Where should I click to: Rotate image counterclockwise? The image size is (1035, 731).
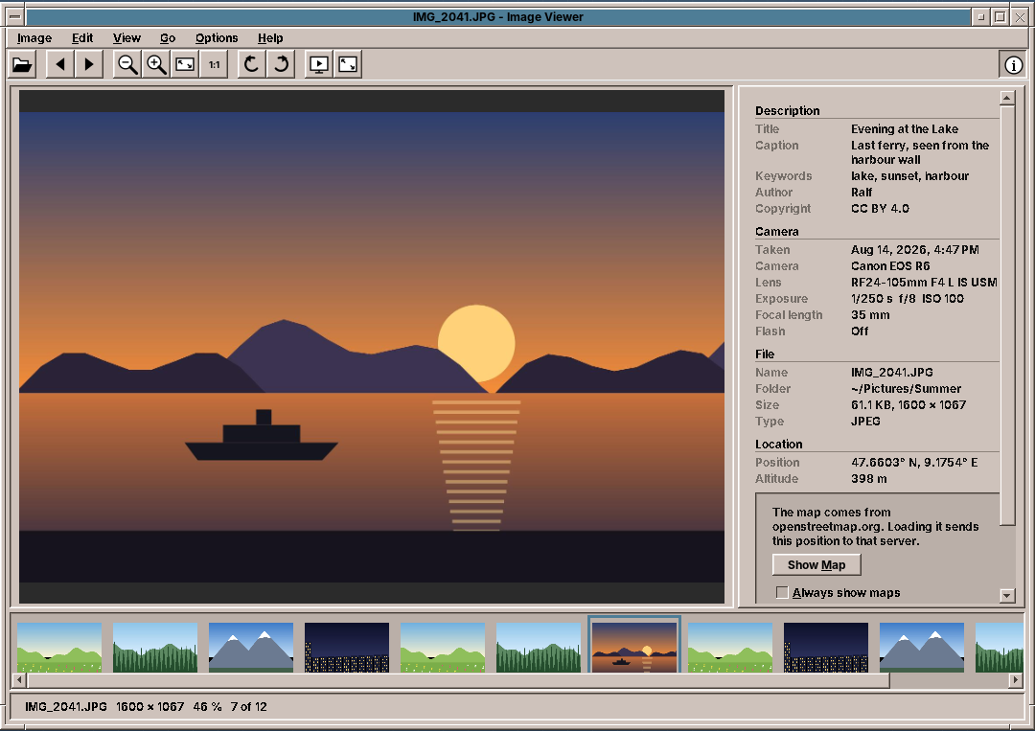pyautogui.click(x=252, y=64)
